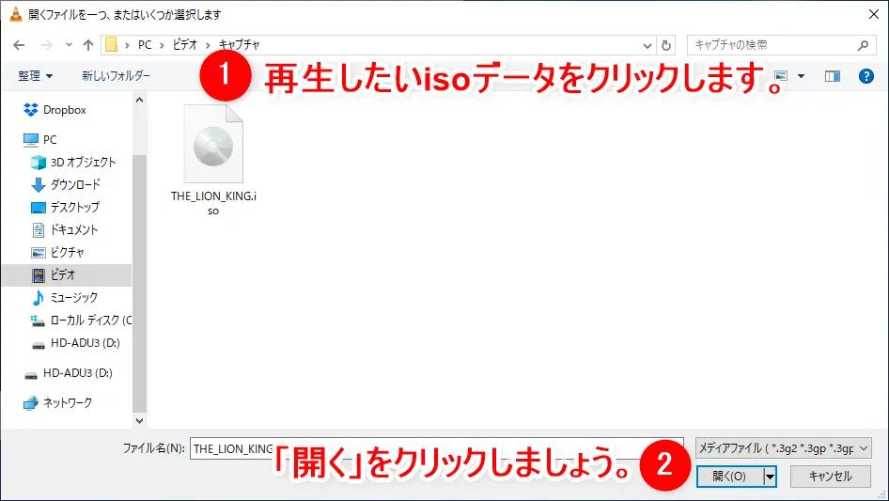Expand the 開く button dropdown arrow
889x501 pixels.
[770, 477]
